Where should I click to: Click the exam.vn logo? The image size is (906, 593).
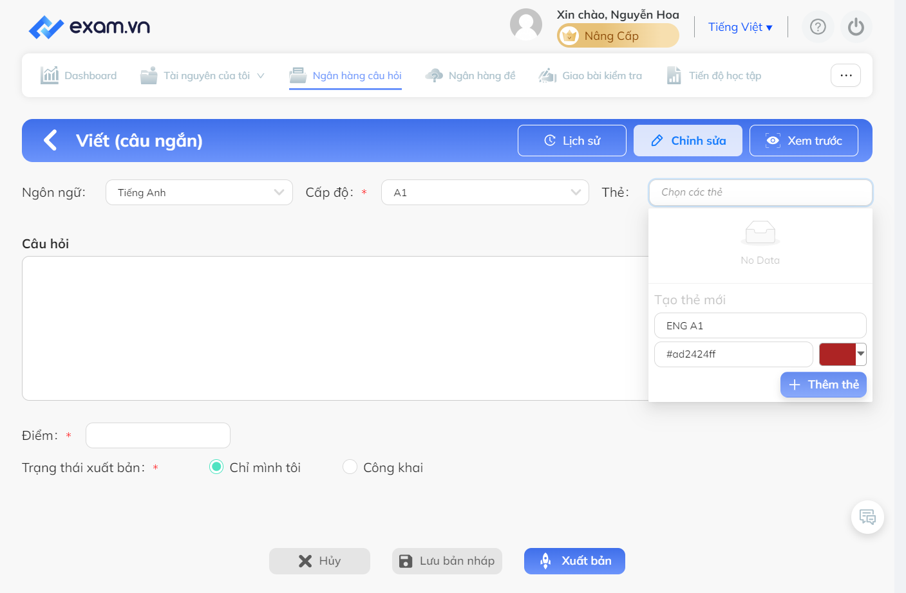pos(90,27)
